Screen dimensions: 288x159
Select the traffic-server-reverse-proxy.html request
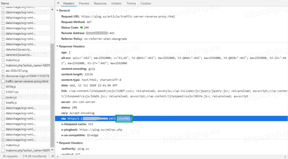click(27, 81)
